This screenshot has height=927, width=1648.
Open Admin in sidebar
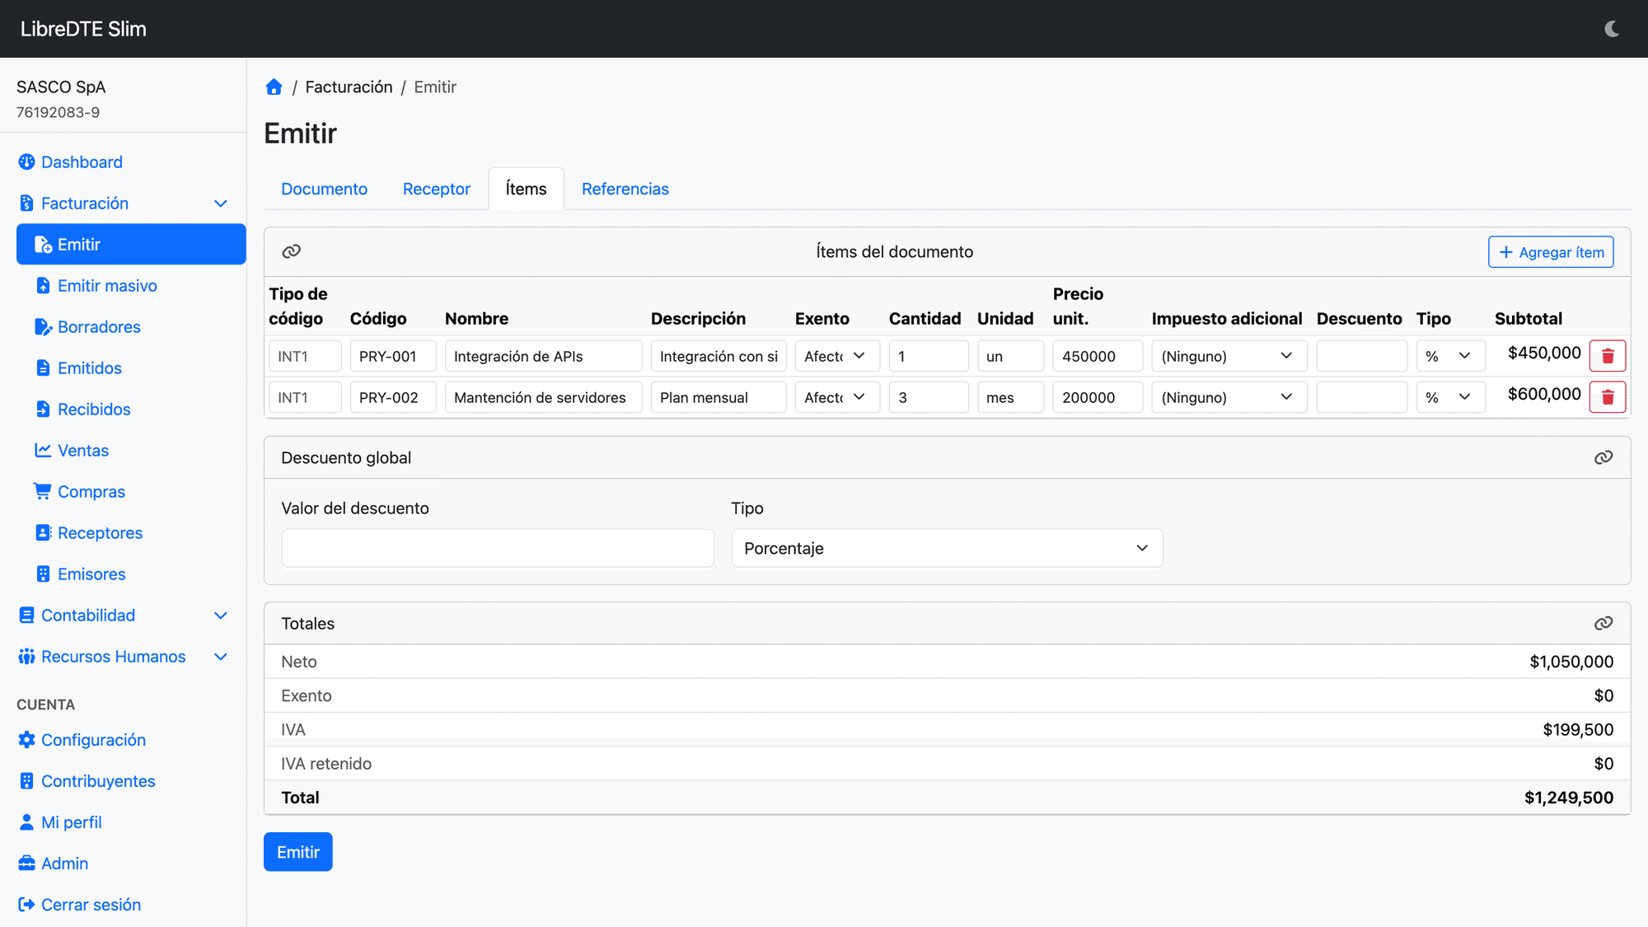coord(53,864)
